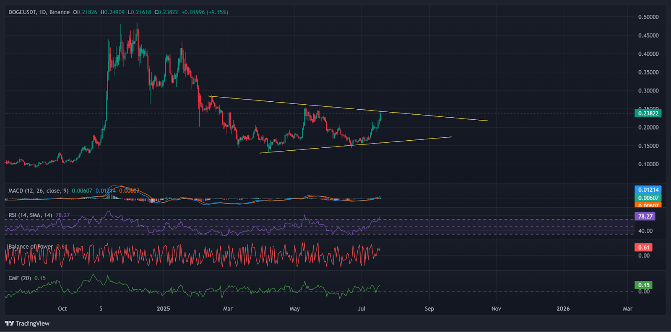Viewport: 671px width, 332px height.
Task: Click the 0.50000 price scale level
Action: click(x=648, y=17)
